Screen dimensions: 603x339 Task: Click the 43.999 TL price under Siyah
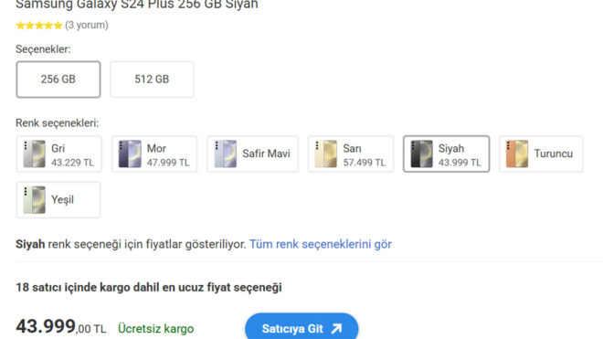click(x=460, y=163)
